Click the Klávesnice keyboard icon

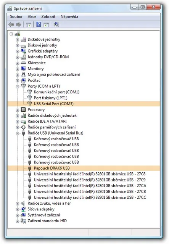[x=23, y=63]
